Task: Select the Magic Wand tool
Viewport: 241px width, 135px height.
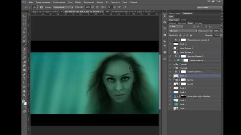Action: coord(24,28)
